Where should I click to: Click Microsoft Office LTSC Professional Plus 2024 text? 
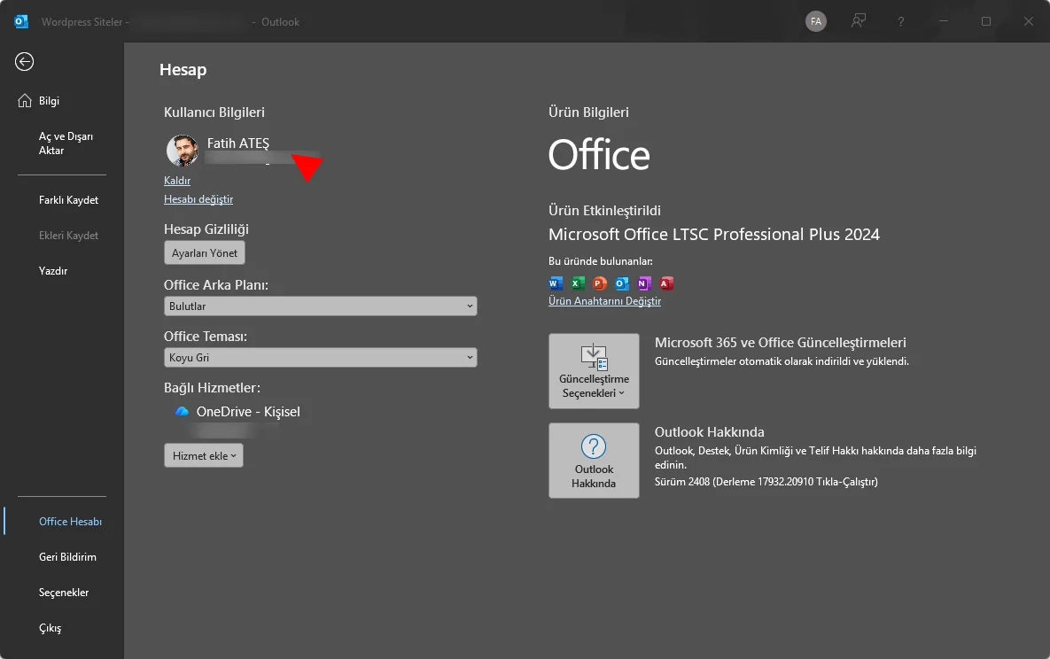click(x=714, y=235)
